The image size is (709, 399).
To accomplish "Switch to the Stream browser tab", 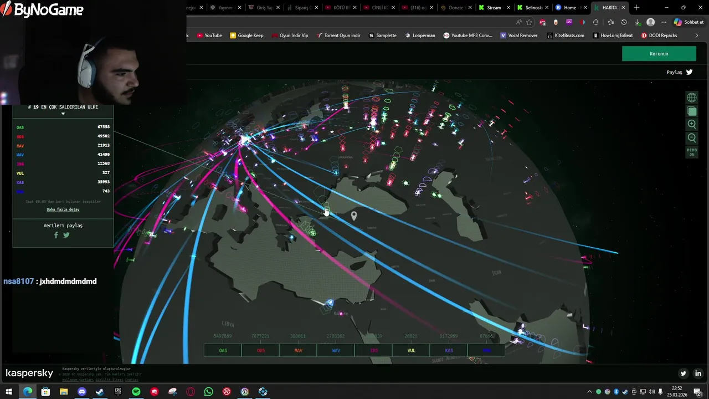I will pos(493,8).
